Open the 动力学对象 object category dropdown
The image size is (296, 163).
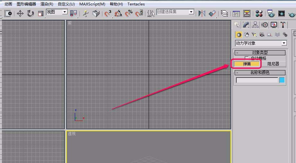click(x=261, y=43)
